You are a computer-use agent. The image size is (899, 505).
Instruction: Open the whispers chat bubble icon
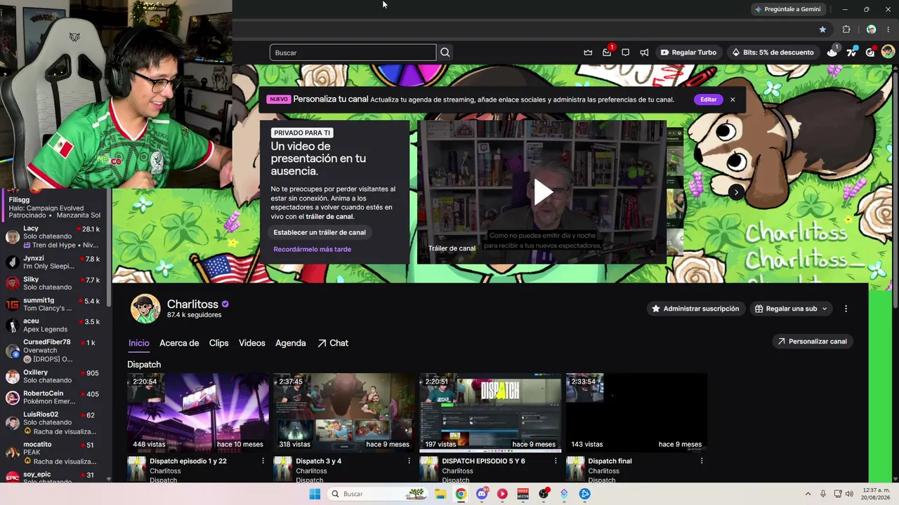pos(625,53)
